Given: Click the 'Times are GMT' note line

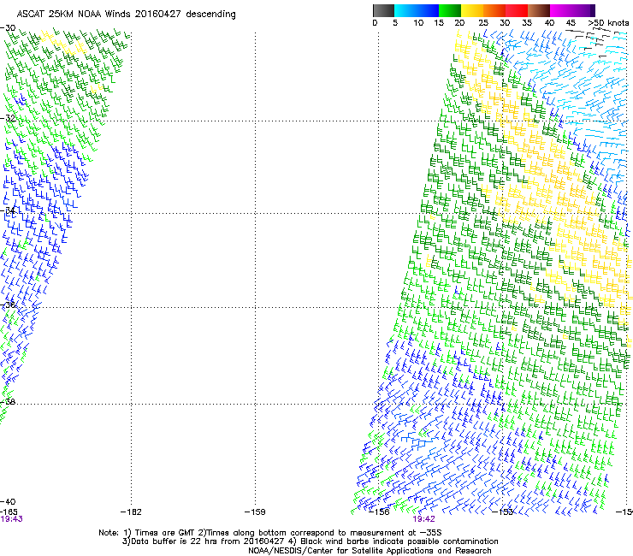Looking at the screenshot, I should (270, 533).
